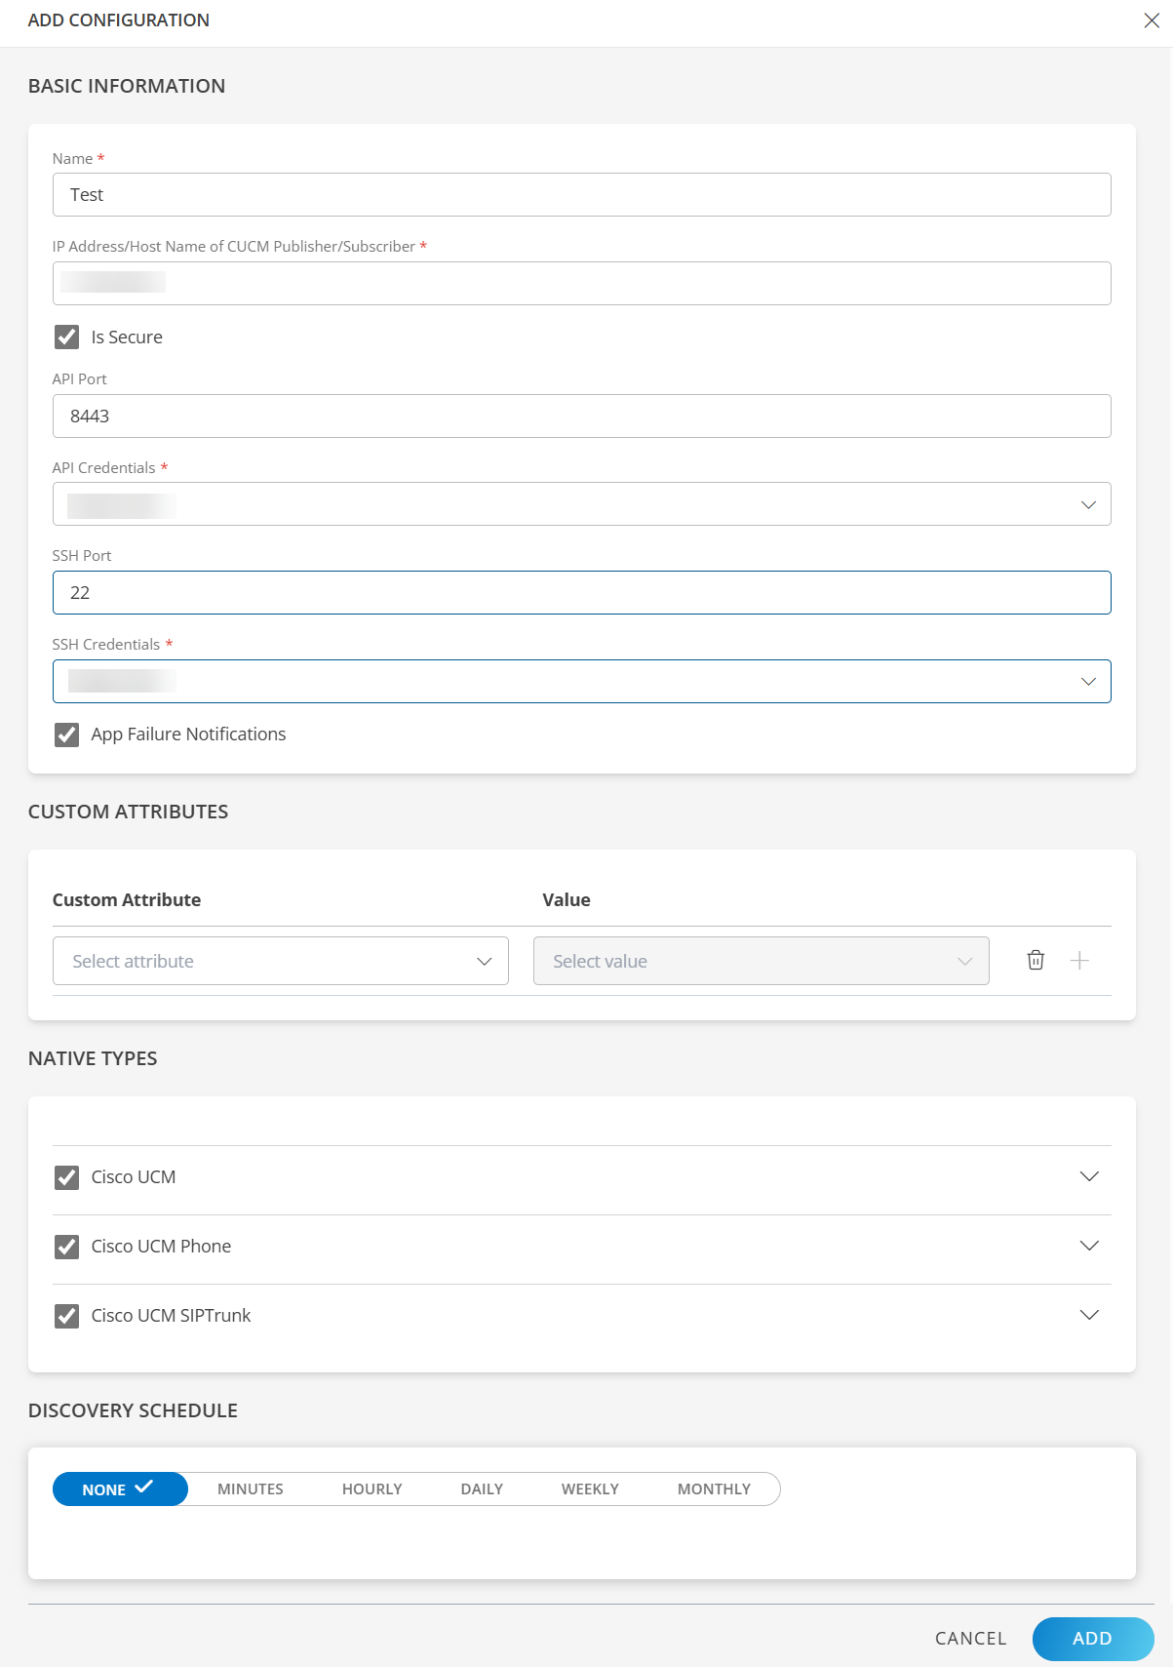Image resolution: width=1173 pixels, height=1667 pixels.
Task: Choose the MINUTES schedule option
Action: click(x=251, y=1489)
